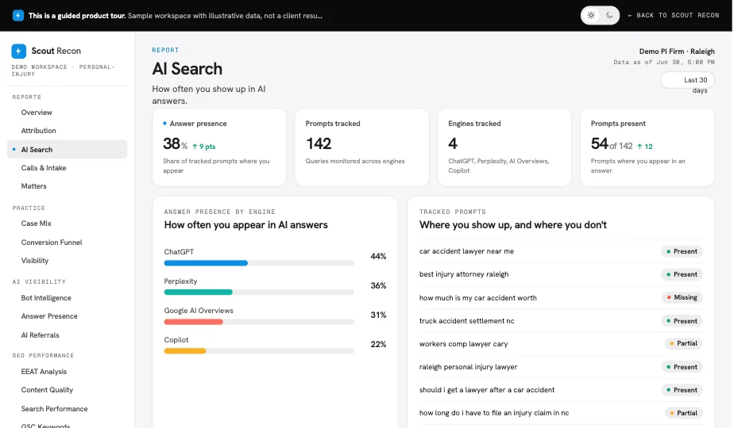Screen dimensions: 734x428
Task: Select AI Search in sidebar
Action: pos(67,150)
